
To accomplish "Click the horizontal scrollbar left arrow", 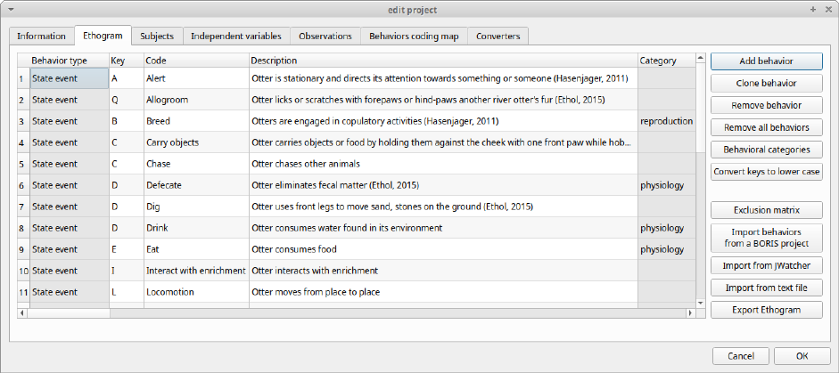I will [x=22, y=313].
